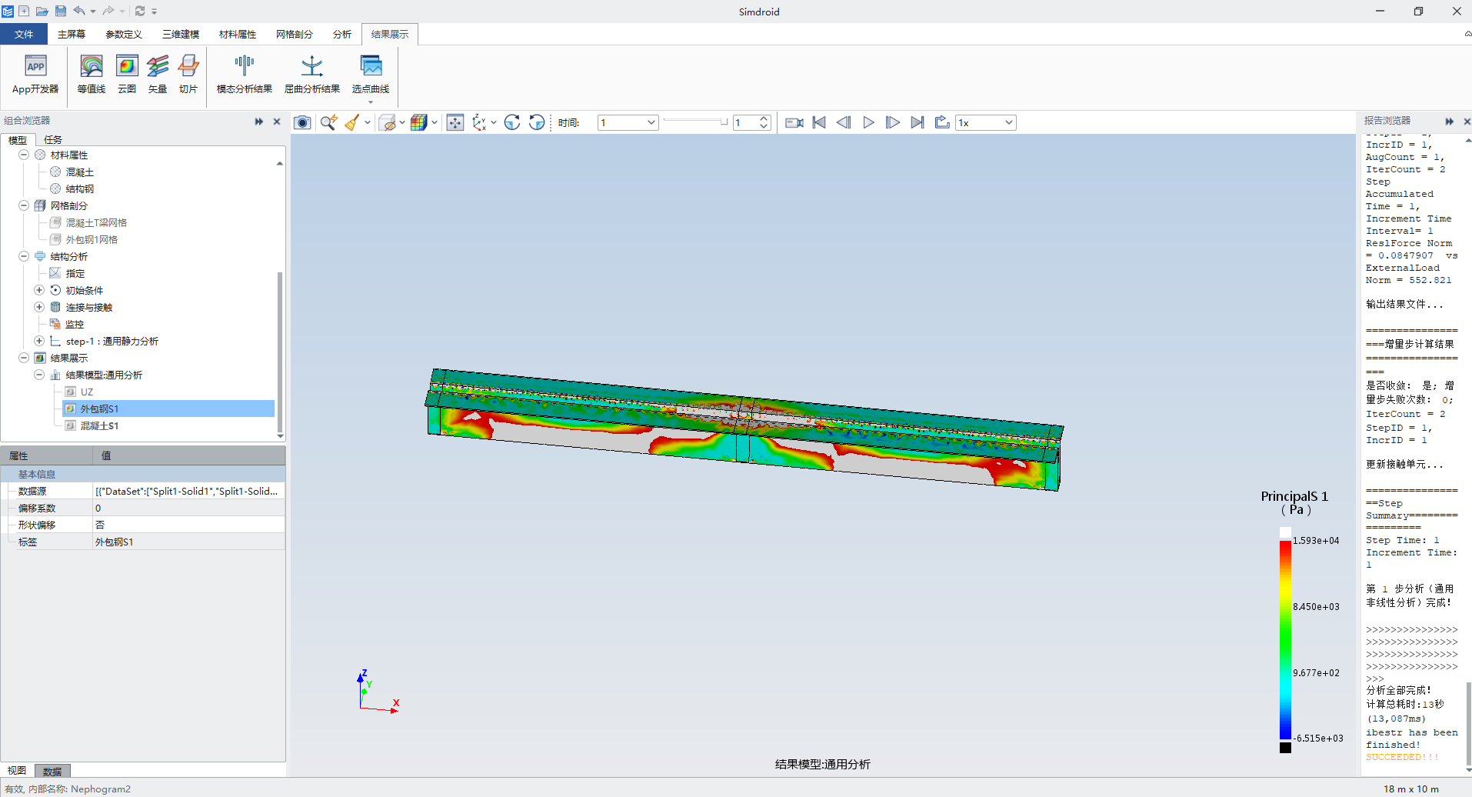Open 模态分析结果 modal results

pyautogui.click(x=245, y=75)
